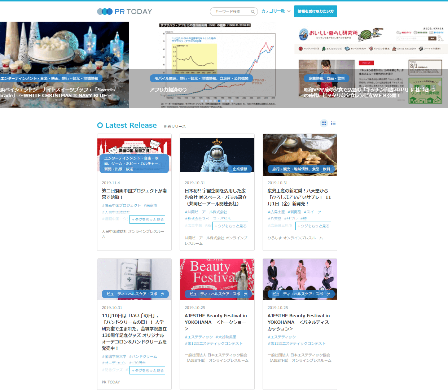This screenshot has height=392, width=448.
Task: Click the #金城学院大学 tag
Action: (114, 356)
